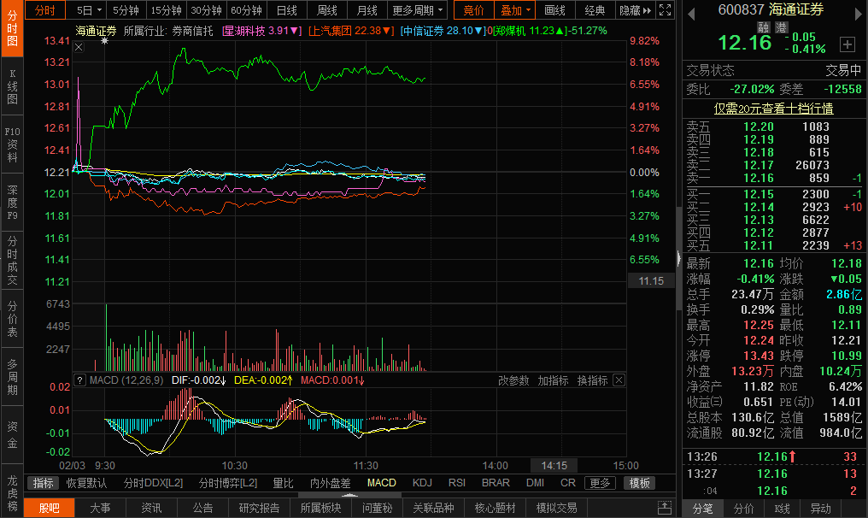Open the 更多 indicators list
Screen dimensions: 868x518
pos(600,483)
